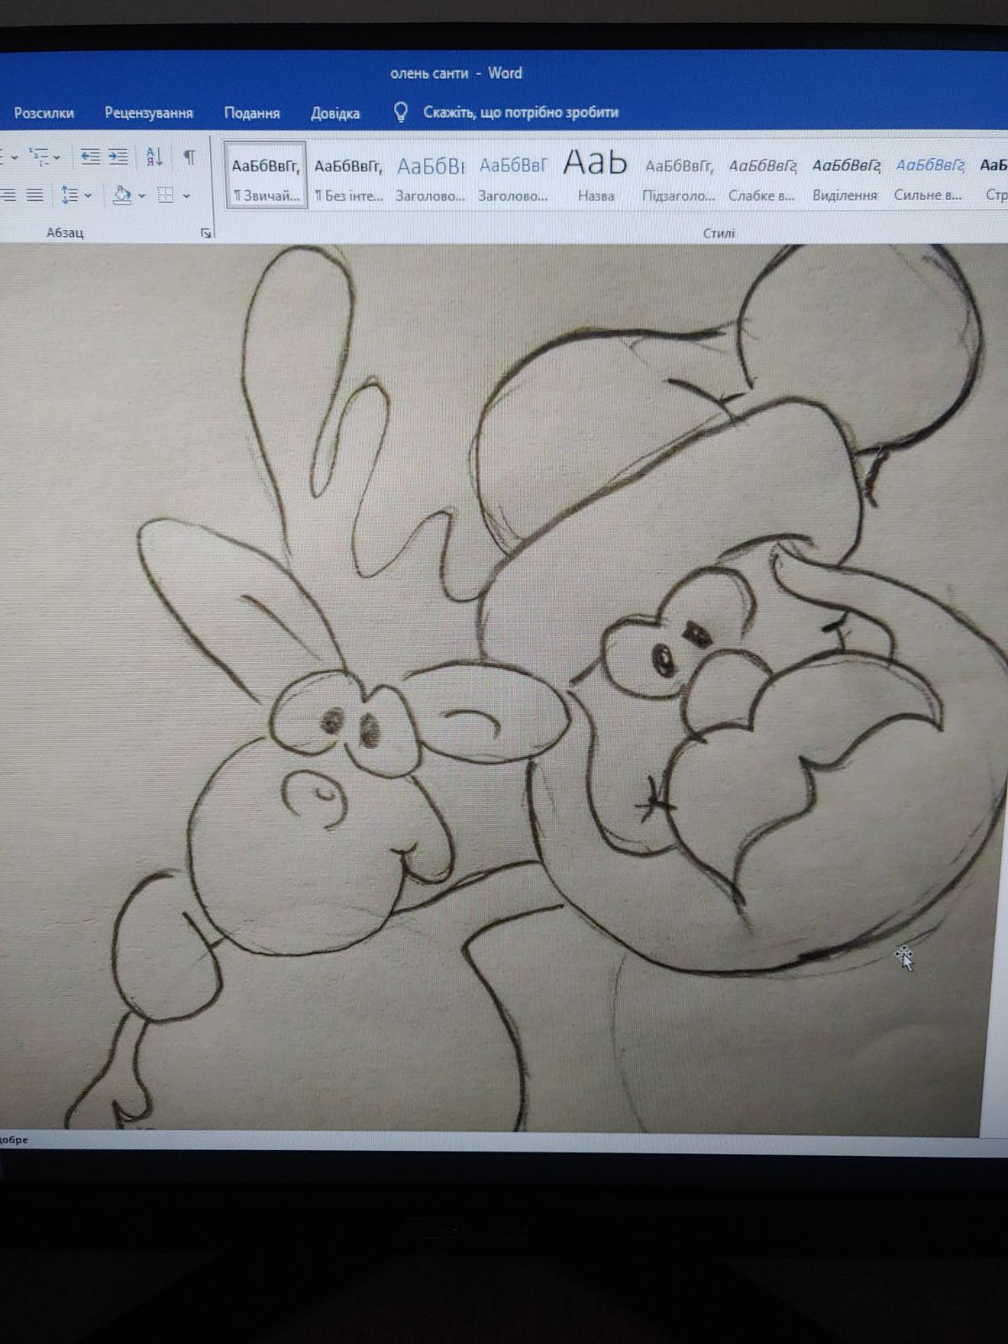Click the Sort text icon

(155, 157)
